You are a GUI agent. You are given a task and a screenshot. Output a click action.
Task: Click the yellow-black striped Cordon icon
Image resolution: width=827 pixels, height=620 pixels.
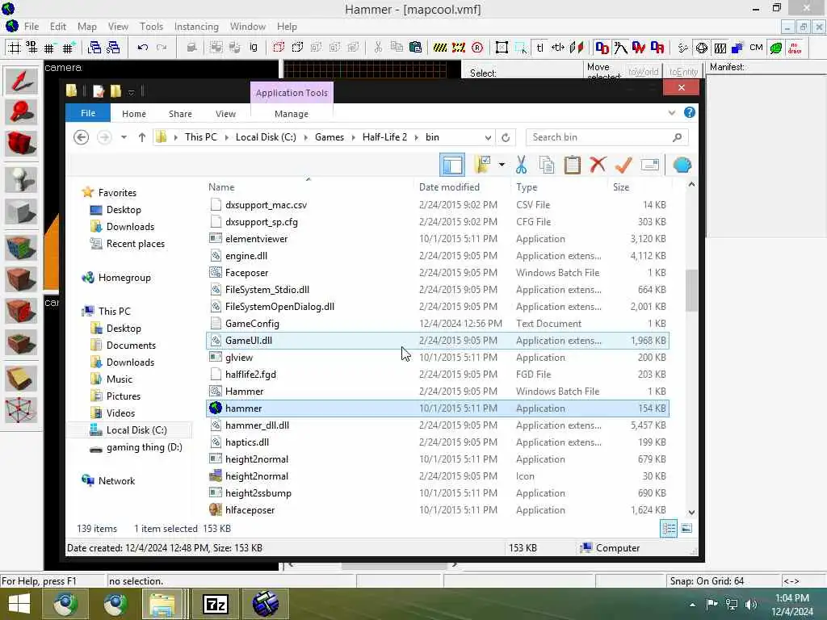click(x=440, y=48)
